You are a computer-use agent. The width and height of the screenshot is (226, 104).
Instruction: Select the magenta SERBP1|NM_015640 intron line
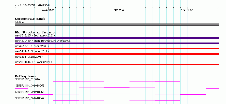pos(117,81)
